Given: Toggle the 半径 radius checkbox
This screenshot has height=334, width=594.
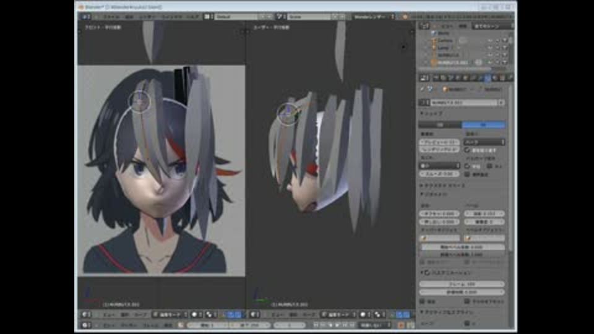Looking at the screenshot, I should pyautogui.click(x=467, y=166).
